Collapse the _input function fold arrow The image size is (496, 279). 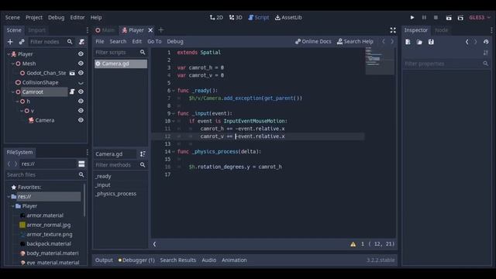(174, 113)
